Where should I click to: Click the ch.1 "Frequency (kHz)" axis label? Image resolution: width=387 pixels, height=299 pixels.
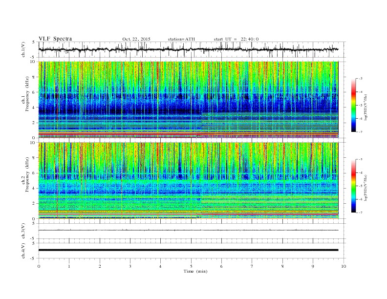coord(27,94)
